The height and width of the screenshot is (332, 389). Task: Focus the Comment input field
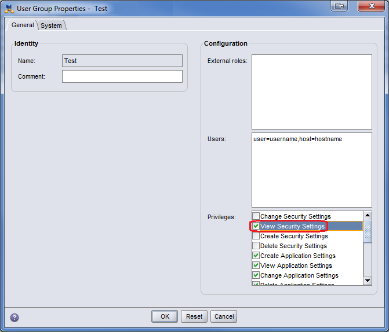[122, 76]
